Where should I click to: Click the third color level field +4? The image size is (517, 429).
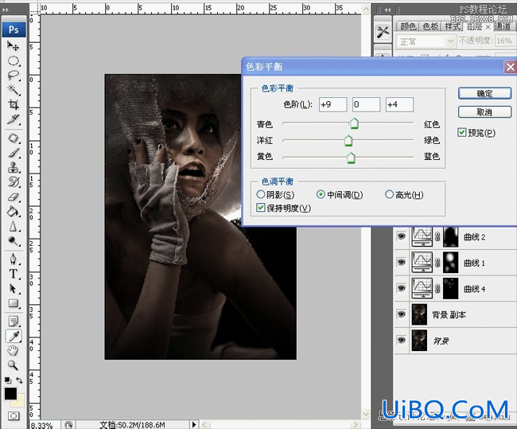coord(399,104)
